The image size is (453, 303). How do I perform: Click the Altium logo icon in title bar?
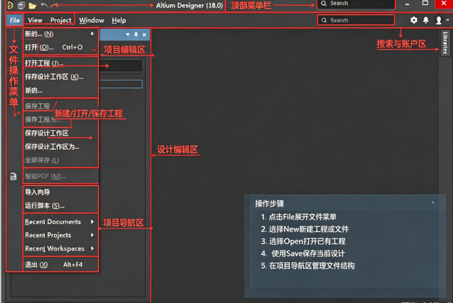pos(10,5)
